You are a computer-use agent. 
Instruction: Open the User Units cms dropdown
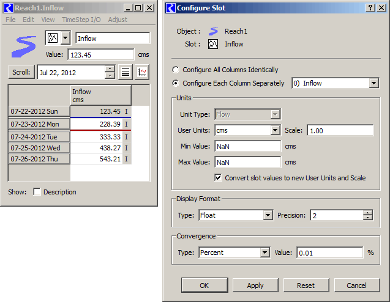(248, 130)
